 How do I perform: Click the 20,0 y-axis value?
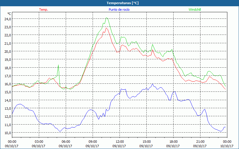pos(8,51)
